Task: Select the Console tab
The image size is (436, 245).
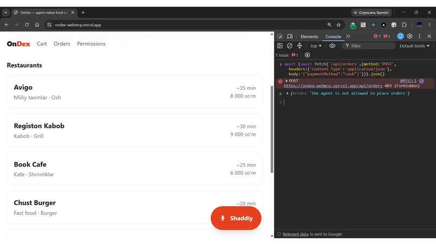Action: [333, 36]
